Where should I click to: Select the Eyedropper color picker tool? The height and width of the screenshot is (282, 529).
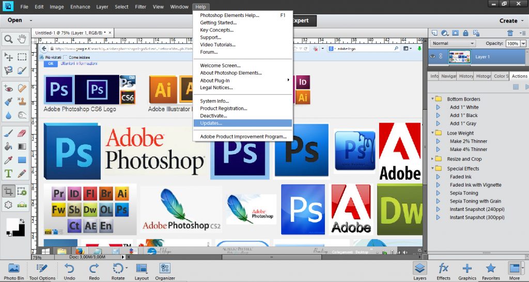coord(8,160)
